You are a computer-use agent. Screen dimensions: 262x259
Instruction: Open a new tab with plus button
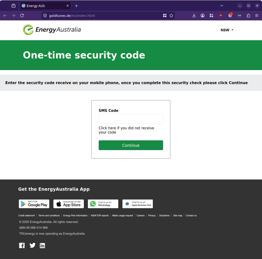coord(76,6)
